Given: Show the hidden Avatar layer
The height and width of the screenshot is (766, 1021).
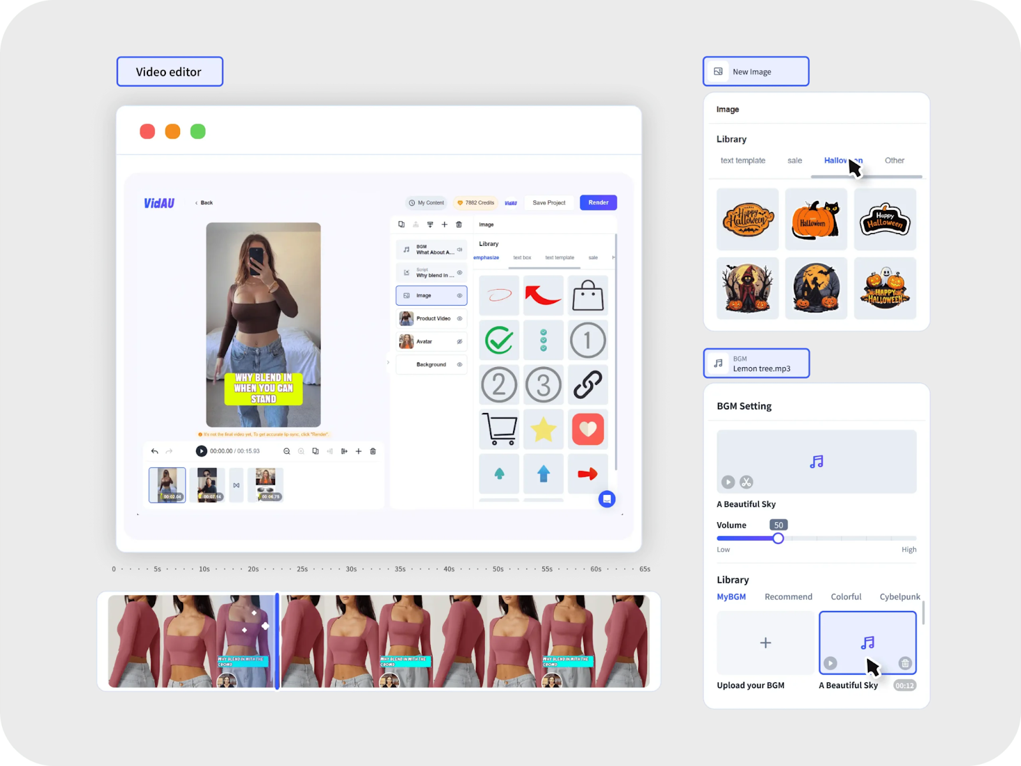Looking at the screenshot, I should [459, 342].
